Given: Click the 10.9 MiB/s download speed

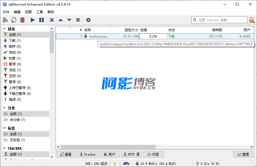Looking at the screenshot, I should point(155,164).
